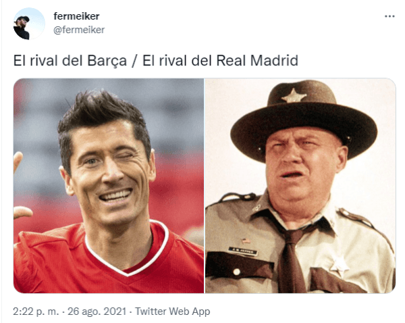Click the white V-neck collar of red jersey
This screenshot has width=405, height=323.
point(127,252)
